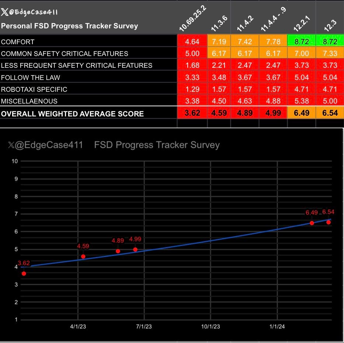Screen dimensions: 344x343
Task: Click the 4/1/23 x-axis date label
Action: tap(78, 326)
